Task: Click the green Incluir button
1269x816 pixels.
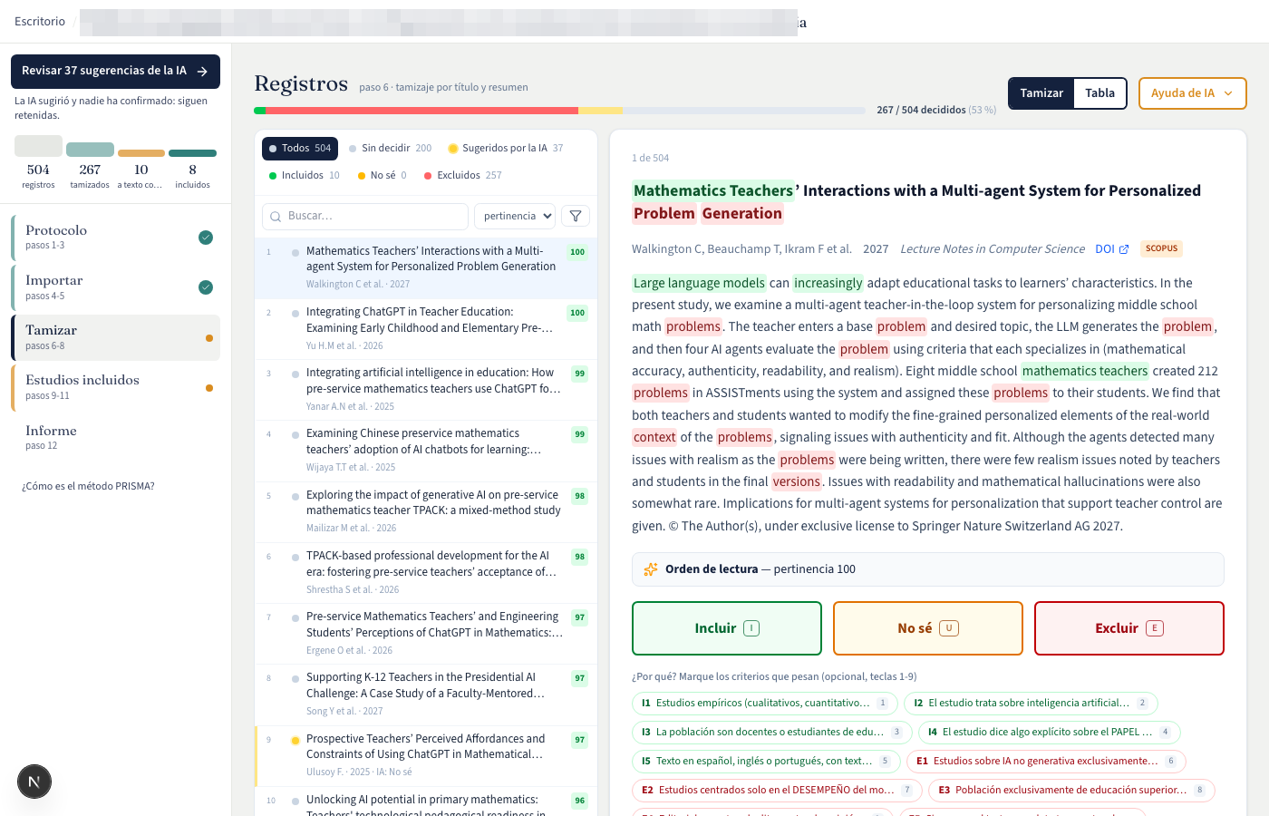Action: click(x=727, y=628)
